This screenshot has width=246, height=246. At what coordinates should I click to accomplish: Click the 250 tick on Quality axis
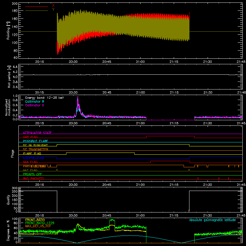pyautogui.click(x=15, y=191)
